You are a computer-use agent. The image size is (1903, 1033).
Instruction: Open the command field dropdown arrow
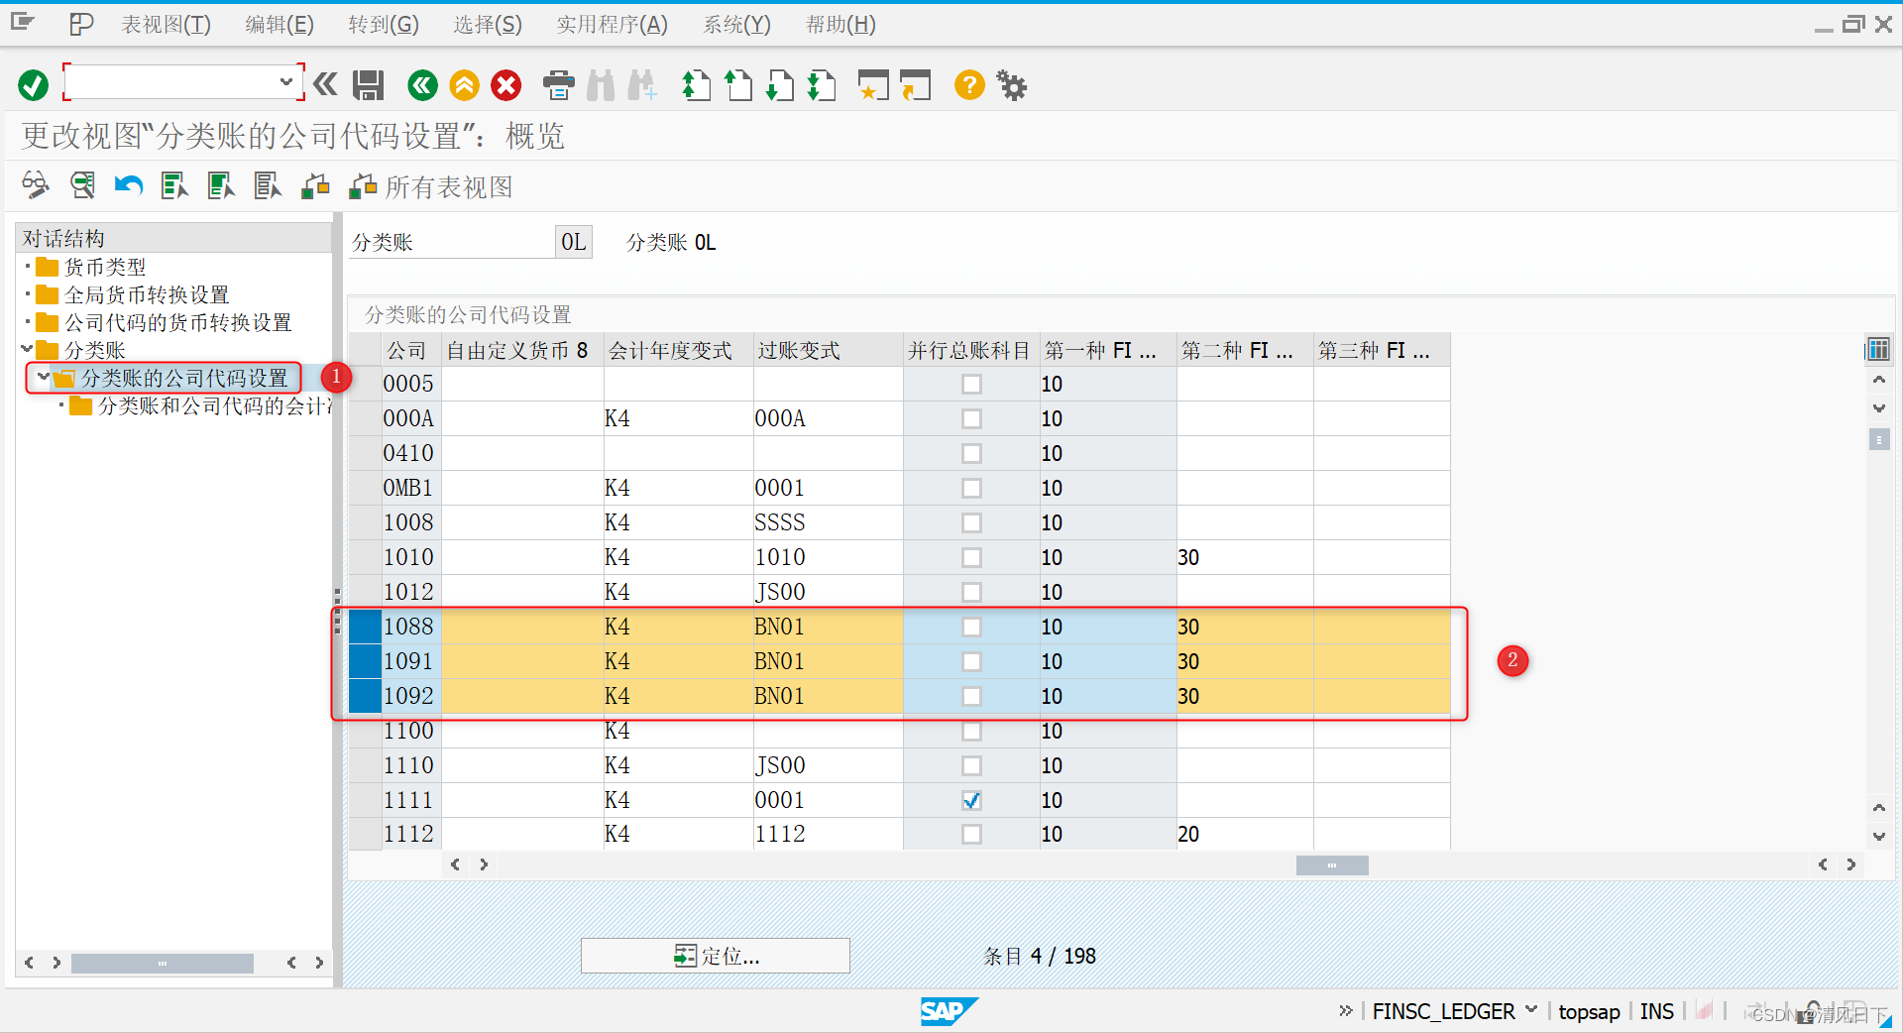coord(286,82)
